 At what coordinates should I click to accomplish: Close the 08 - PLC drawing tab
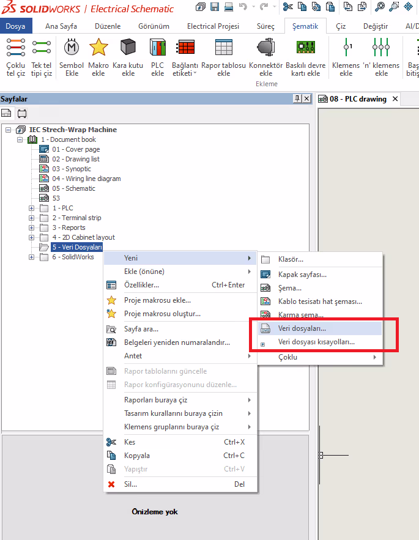coord(395,99)
